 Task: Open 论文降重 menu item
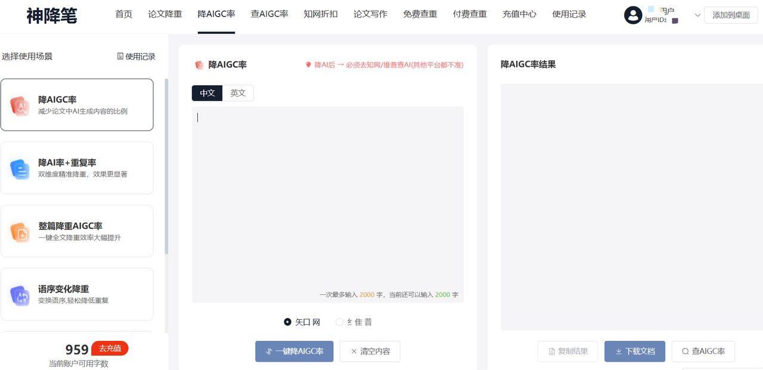[165, 14]
